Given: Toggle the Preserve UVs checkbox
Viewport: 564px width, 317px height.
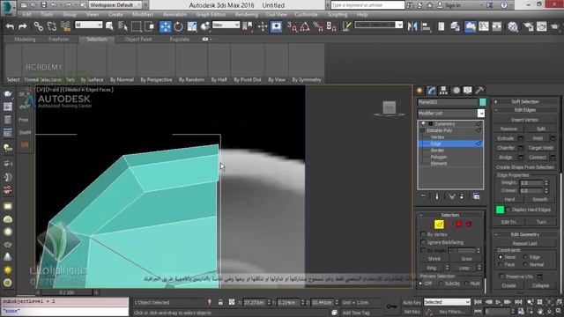Looking at the screenshot, I should tap(501, 276).
